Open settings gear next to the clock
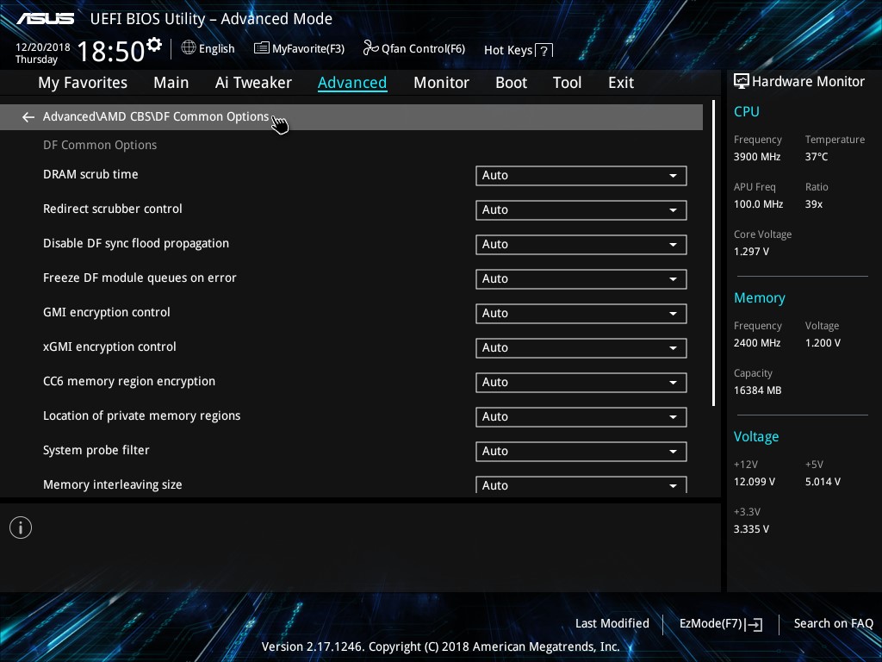Image resolution: width=882 pixels, height=662 pixels. click(x=153, y=44)
